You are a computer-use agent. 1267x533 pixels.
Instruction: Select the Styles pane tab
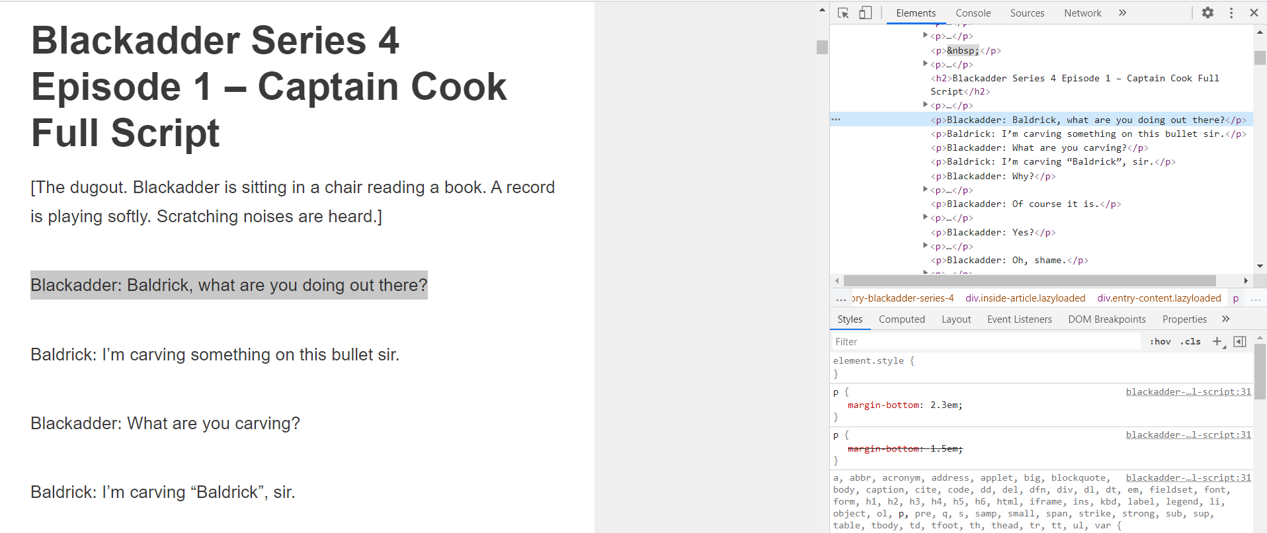point(850,319)
